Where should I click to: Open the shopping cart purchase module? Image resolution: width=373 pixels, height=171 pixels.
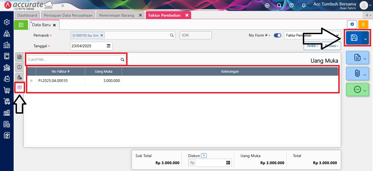[7, 90]
